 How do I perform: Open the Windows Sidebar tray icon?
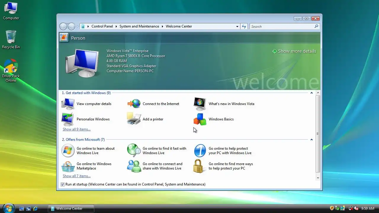343,208
